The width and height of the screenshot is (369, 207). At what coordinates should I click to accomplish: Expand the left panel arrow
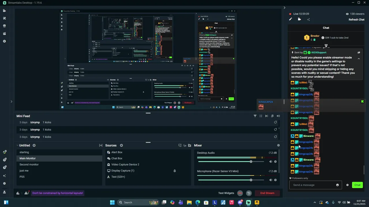coord(11,101)
